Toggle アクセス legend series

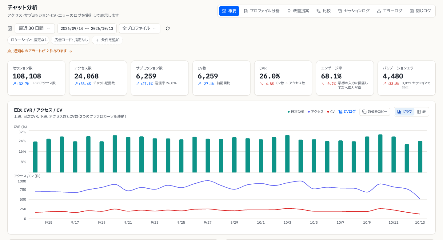(315, 112)
